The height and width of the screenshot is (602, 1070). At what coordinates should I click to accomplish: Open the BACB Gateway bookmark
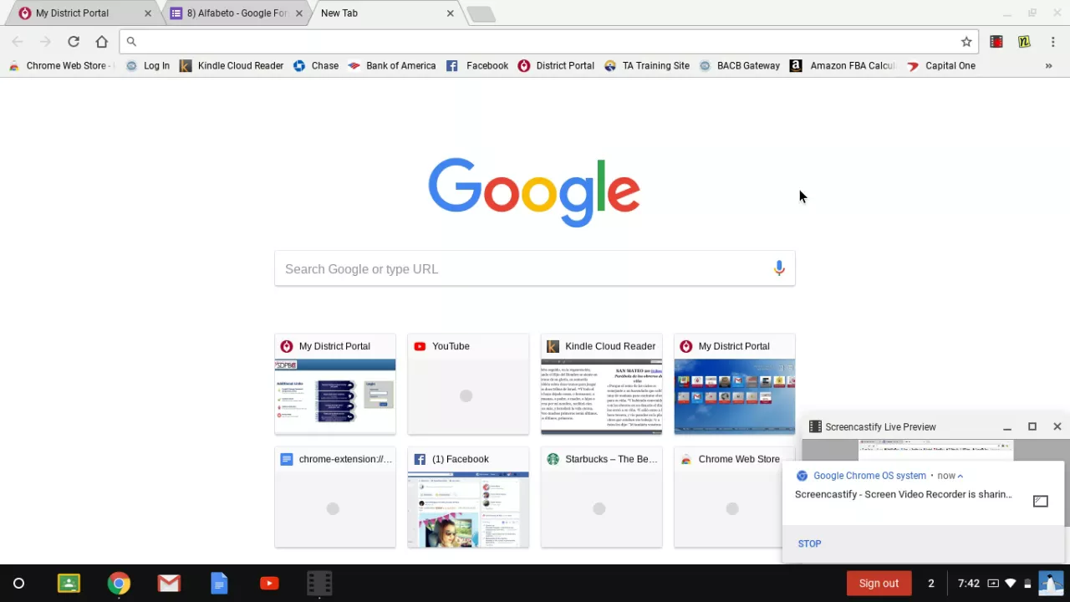point(740,65)
